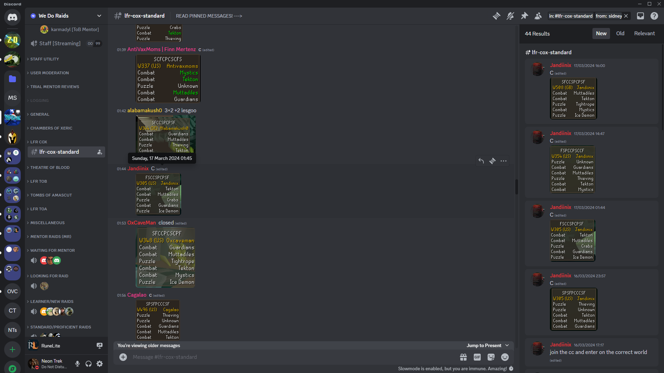Open the Help question mark icon
The width and height of the screenshot is (664, 373).
654,16
